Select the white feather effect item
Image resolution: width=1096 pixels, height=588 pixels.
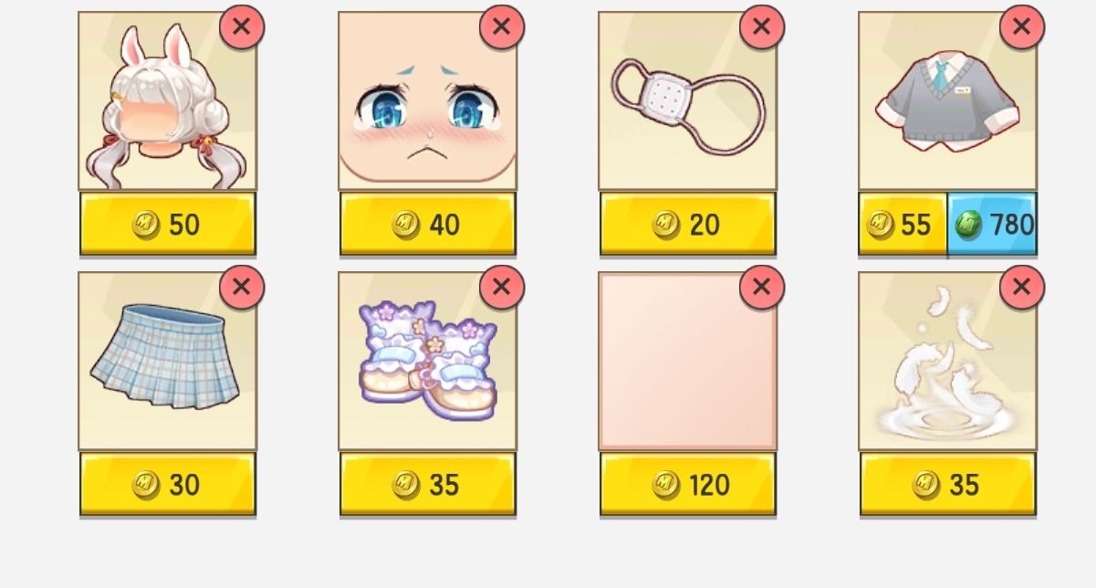pyautogui.click(x=947, y=361)
